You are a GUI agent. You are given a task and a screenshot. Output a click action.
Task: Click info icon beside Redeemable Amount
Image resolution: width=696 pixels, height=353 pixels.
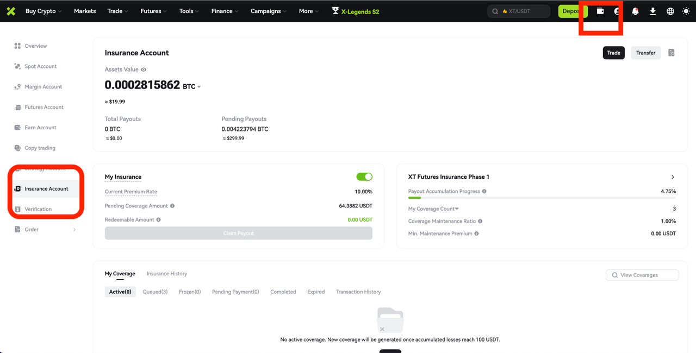[159, 220]
